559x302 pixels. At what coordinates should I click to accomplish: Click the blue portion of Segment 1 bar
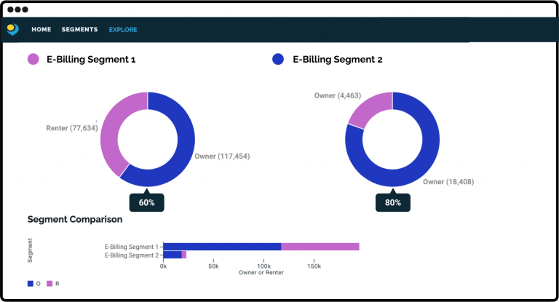point(222,247)
